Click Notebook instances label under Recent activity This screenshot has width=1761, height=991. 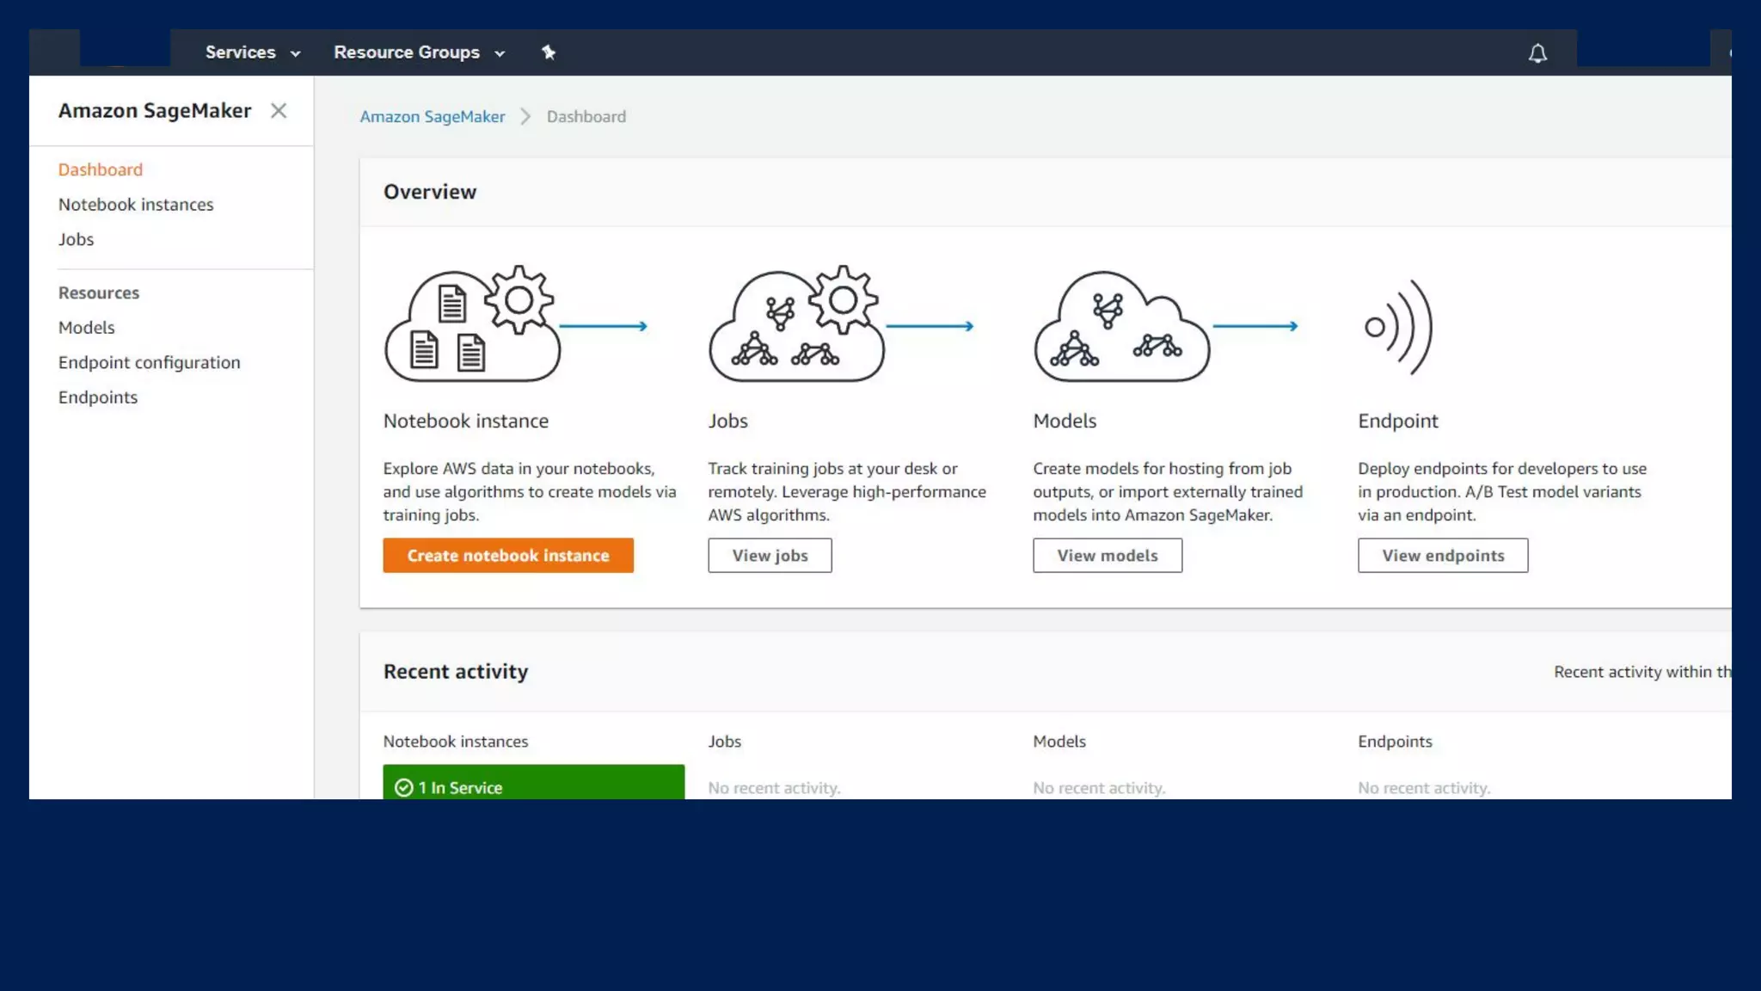[x=456, y=742]
